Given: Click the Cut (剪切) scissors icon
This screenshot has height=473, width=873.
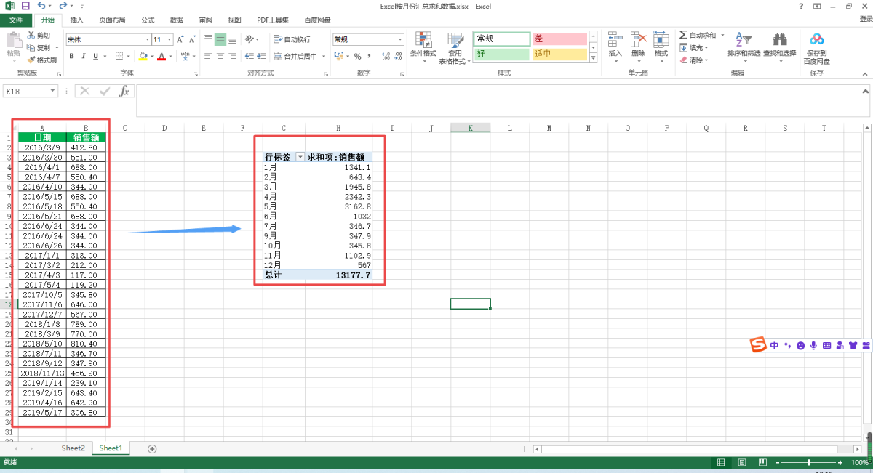Looking at the screenshot, I should click(x=39, y=35).
